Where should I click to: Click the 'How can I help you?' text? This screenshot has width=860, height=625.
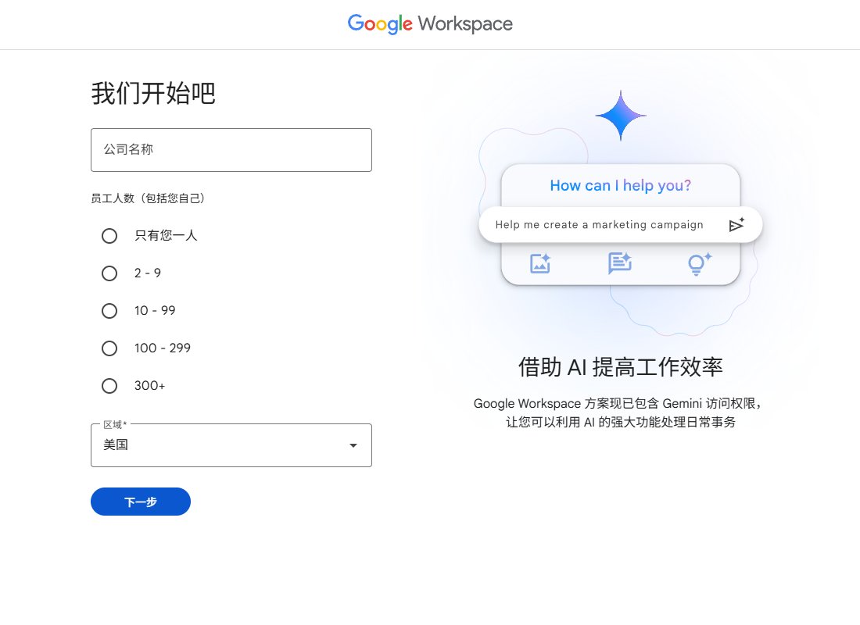[620, 186]
